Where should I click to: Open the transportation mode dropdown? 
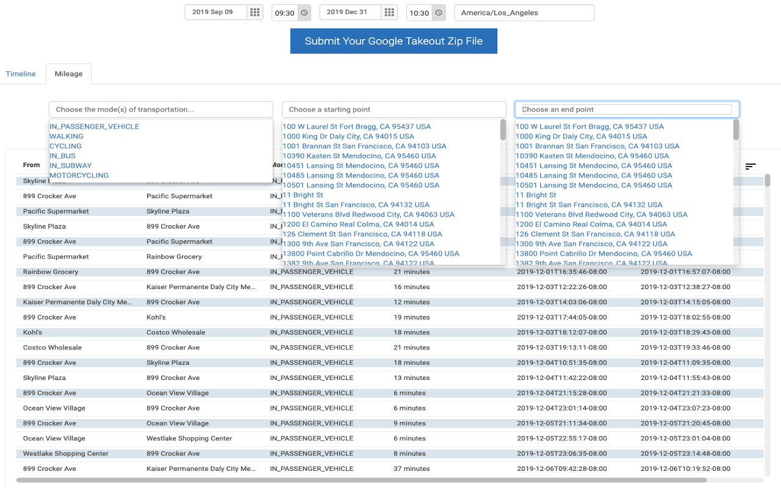(160, 109)
